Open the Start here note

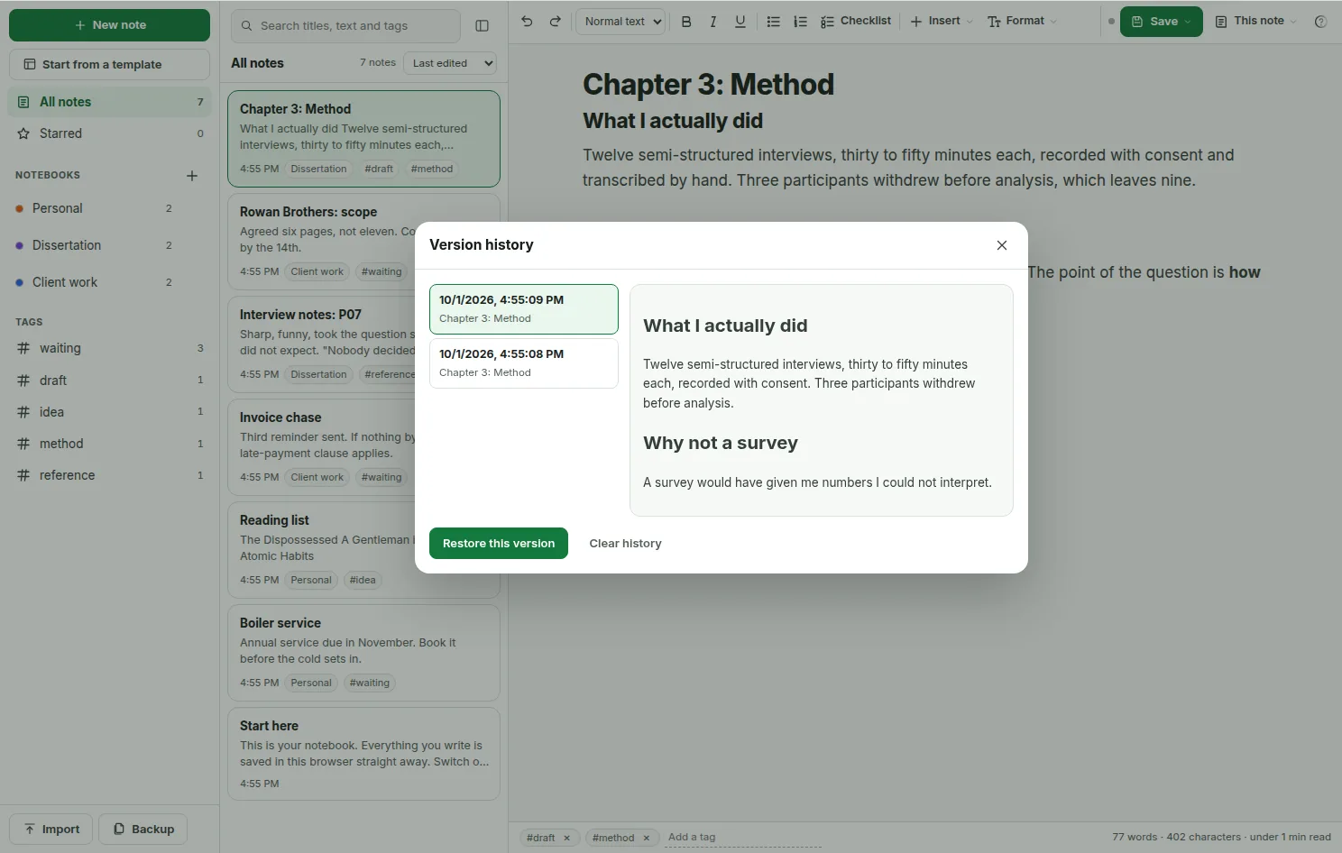click(363, 754)
